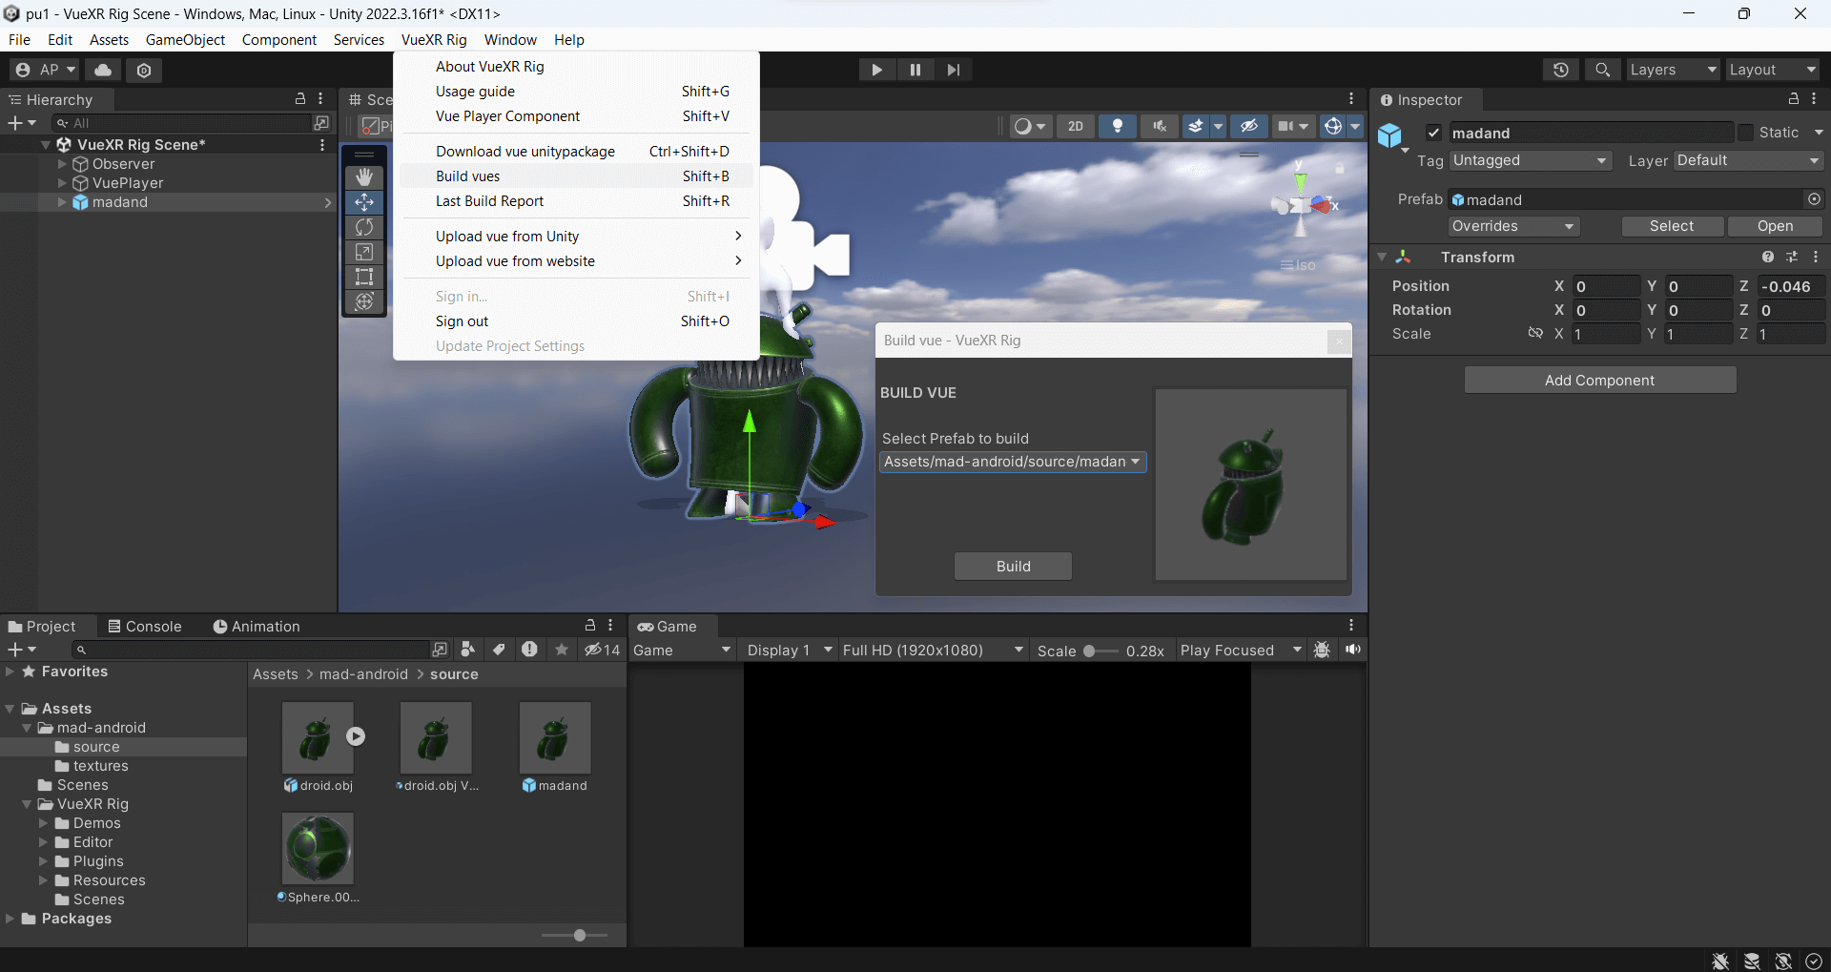This screenshot has width=1831, height=972.
Task: Open the Window menu
Action: [510, 40]
